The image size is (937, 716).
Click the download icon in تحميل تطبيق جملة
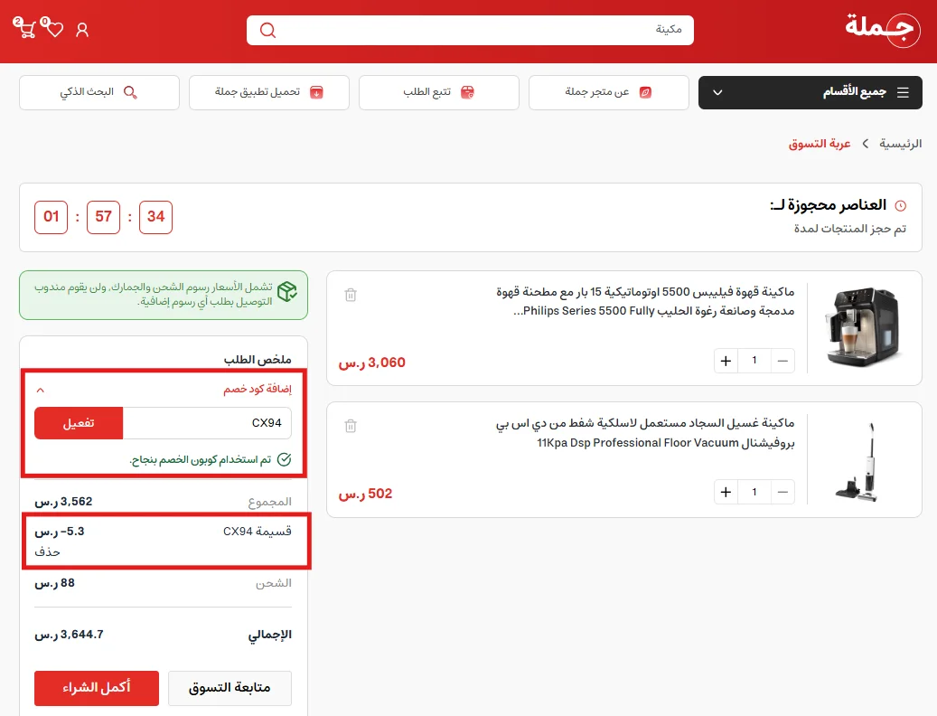click(317, 92)
